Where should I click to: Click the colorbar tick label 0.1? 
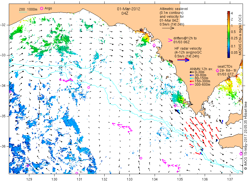coord(233,46)
